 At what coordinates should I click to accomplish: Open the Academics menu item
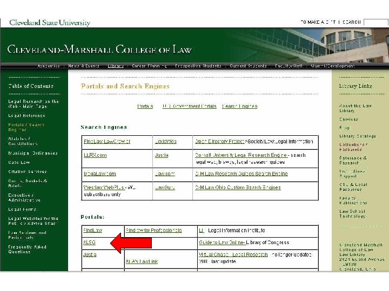click(x=49, y=66)
